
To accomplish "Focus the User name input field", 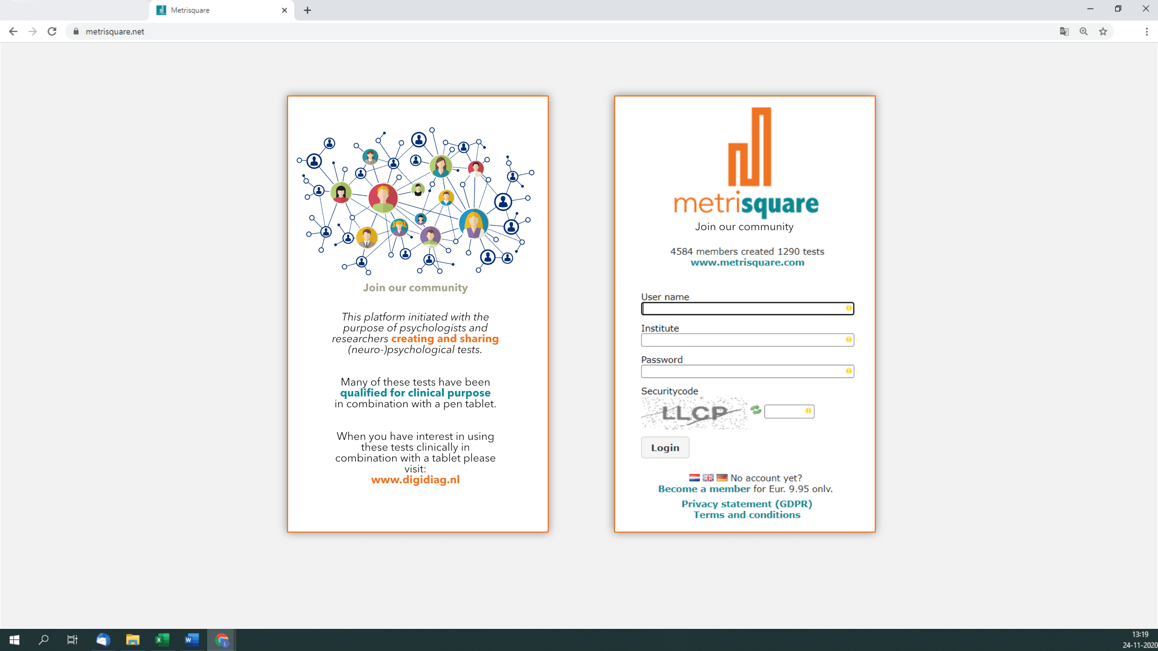I will [747, 308].
